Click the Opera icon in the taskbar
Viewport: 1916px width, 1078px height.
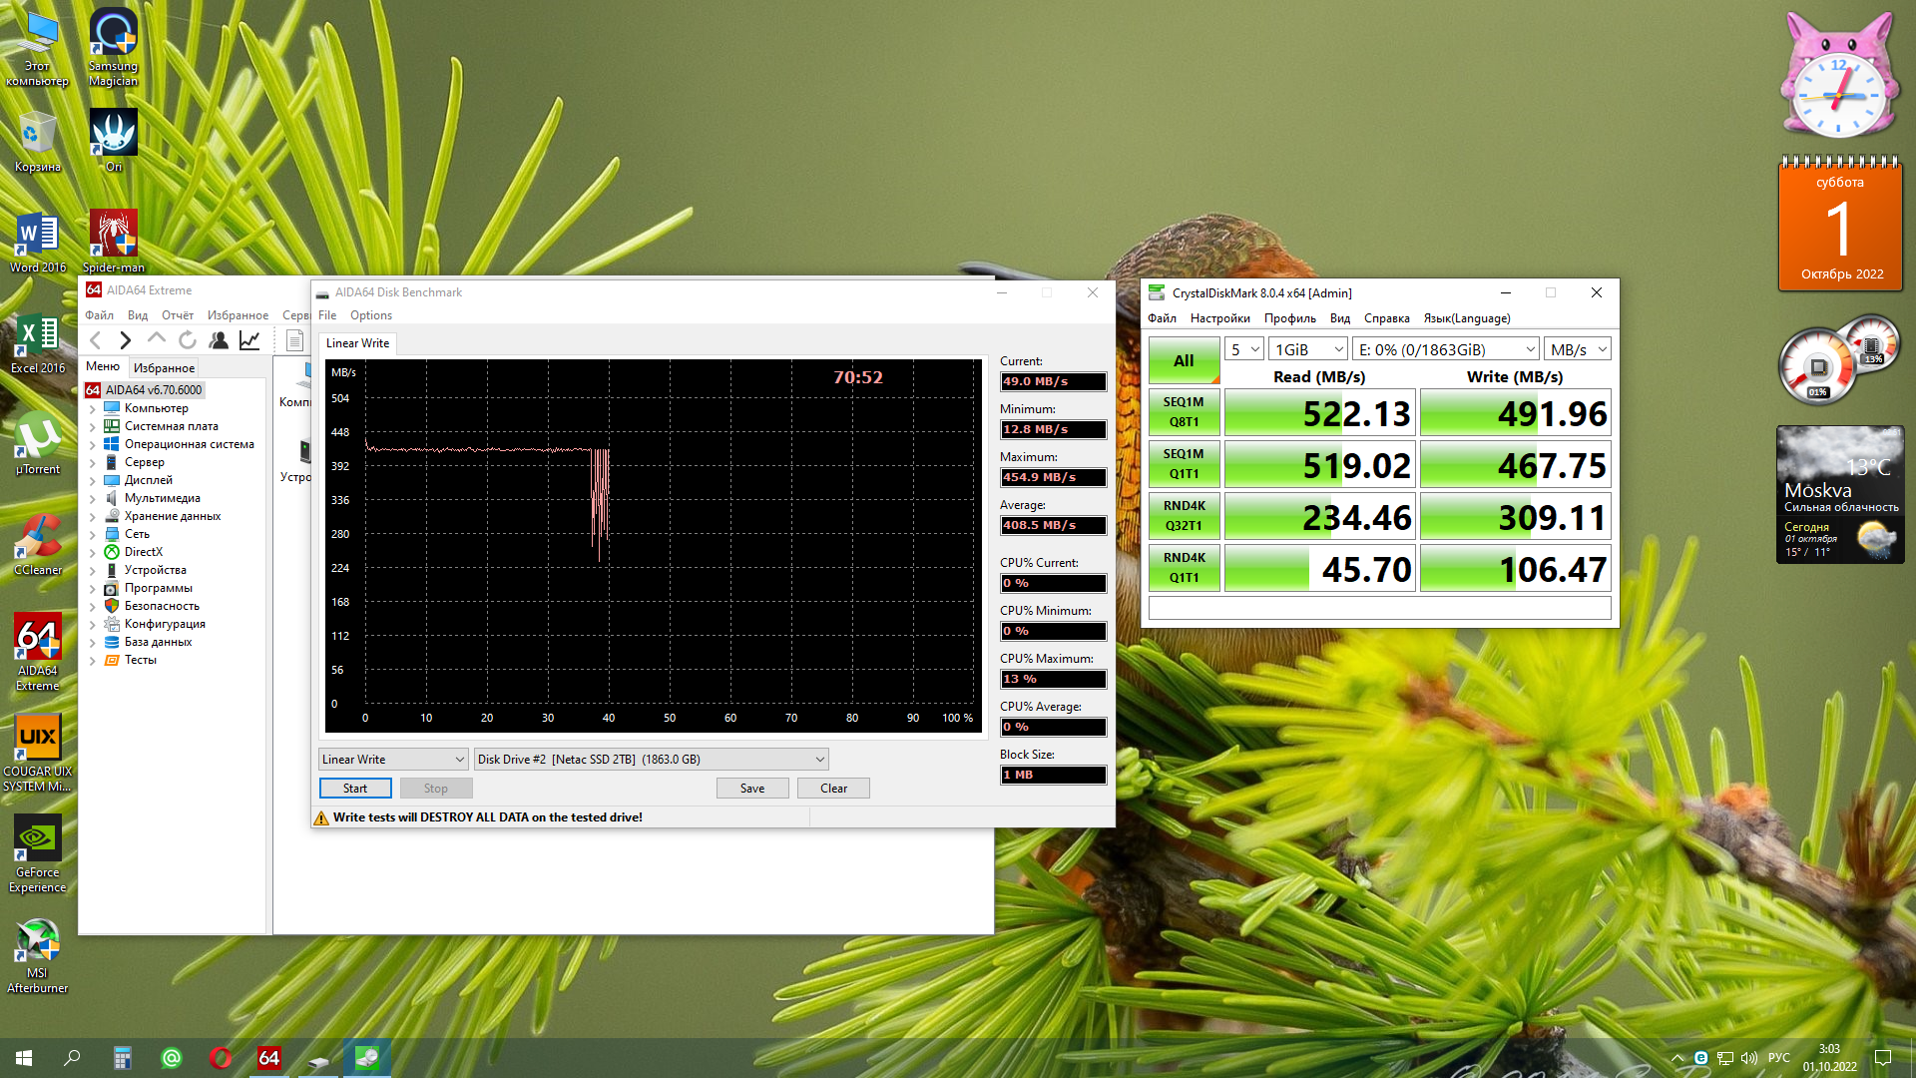[221, 1058]
